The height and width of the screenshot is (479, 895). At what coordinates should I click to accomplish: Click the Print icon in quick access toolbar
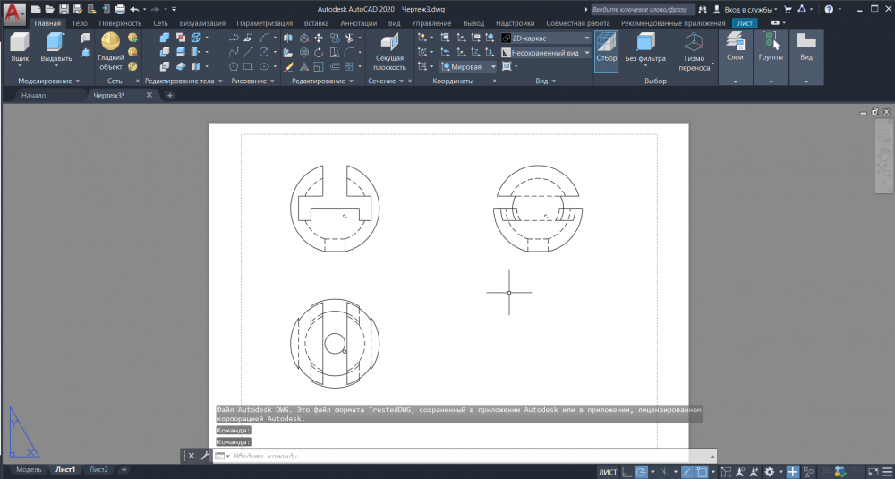pyautogui.click(x=119, y=9)
